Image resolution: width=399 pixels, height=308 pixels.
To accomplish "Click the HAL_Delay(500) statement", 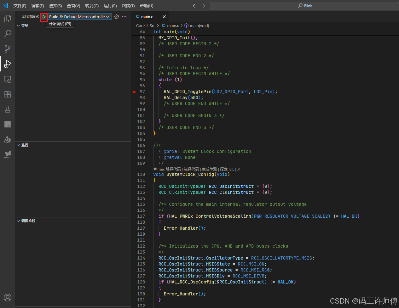I will 183,98.
